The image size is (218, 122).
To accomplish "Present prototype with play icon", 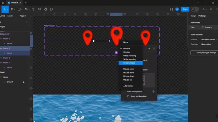I will [x=203, y=9].
